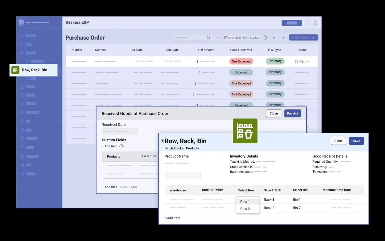Click the New Sales Order button
The height and width of the screenshot is (241, 385).
click(x=303, y=38)
